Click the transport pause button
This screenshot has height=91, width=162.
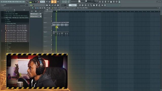[x=33, y=2]
